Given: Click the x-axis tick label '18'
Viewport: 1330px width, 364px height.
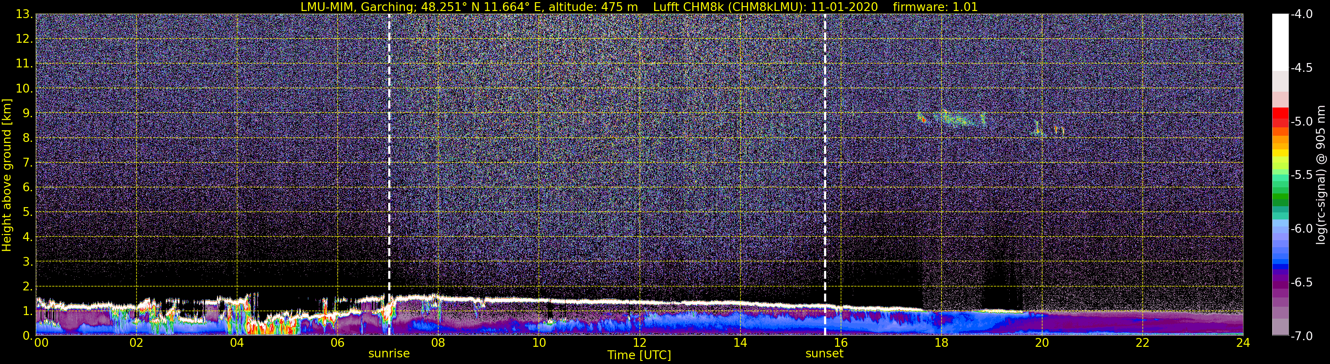Looking at the screenshot, I should coord(941,343).
